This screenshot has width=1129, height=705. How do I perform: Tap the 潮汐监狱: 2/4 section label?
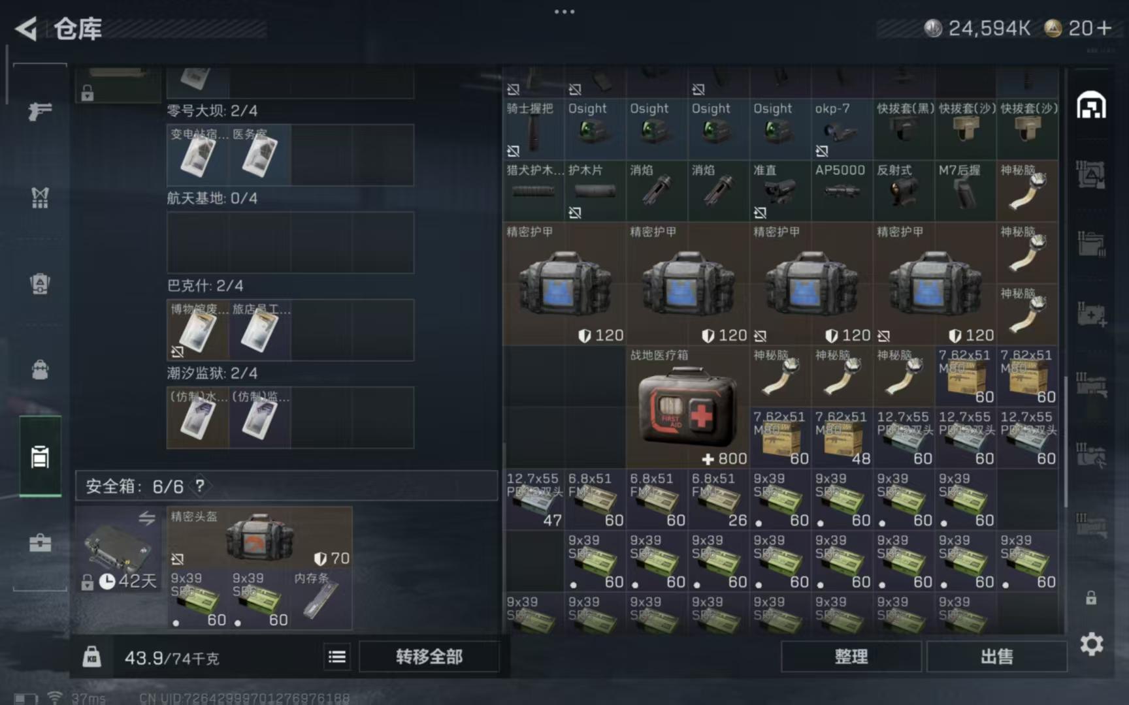pos(212,373)
